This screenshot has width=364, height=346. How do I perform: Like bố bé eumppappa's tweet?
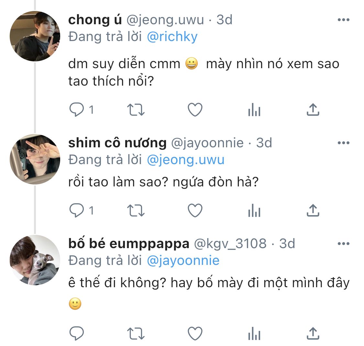tap(195, 333)
